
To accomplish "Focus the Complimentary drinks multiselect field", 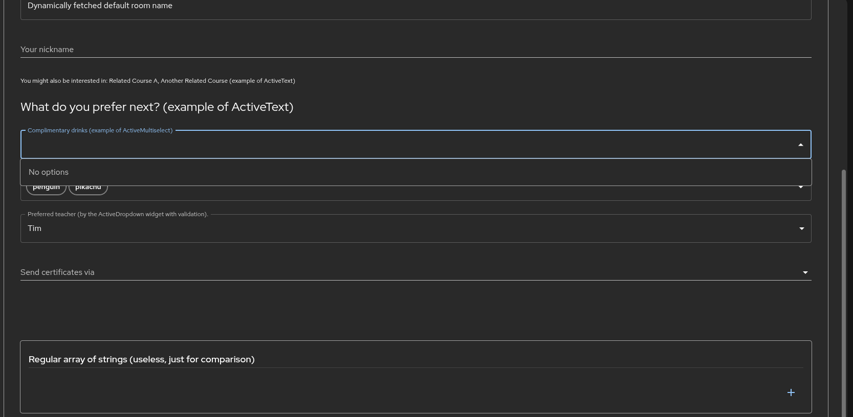I will (x=409, y=145).
